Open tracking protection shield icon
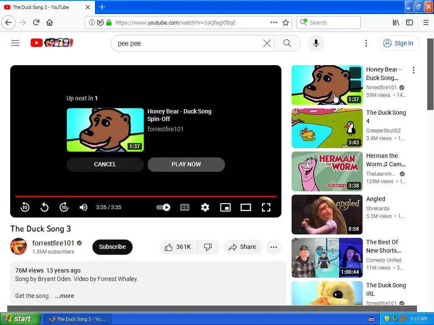This screenshot has width=434, height=325. pos(100,23)
